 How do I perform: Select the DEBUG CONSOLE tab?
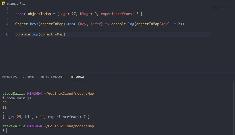[x=52, y=77]
